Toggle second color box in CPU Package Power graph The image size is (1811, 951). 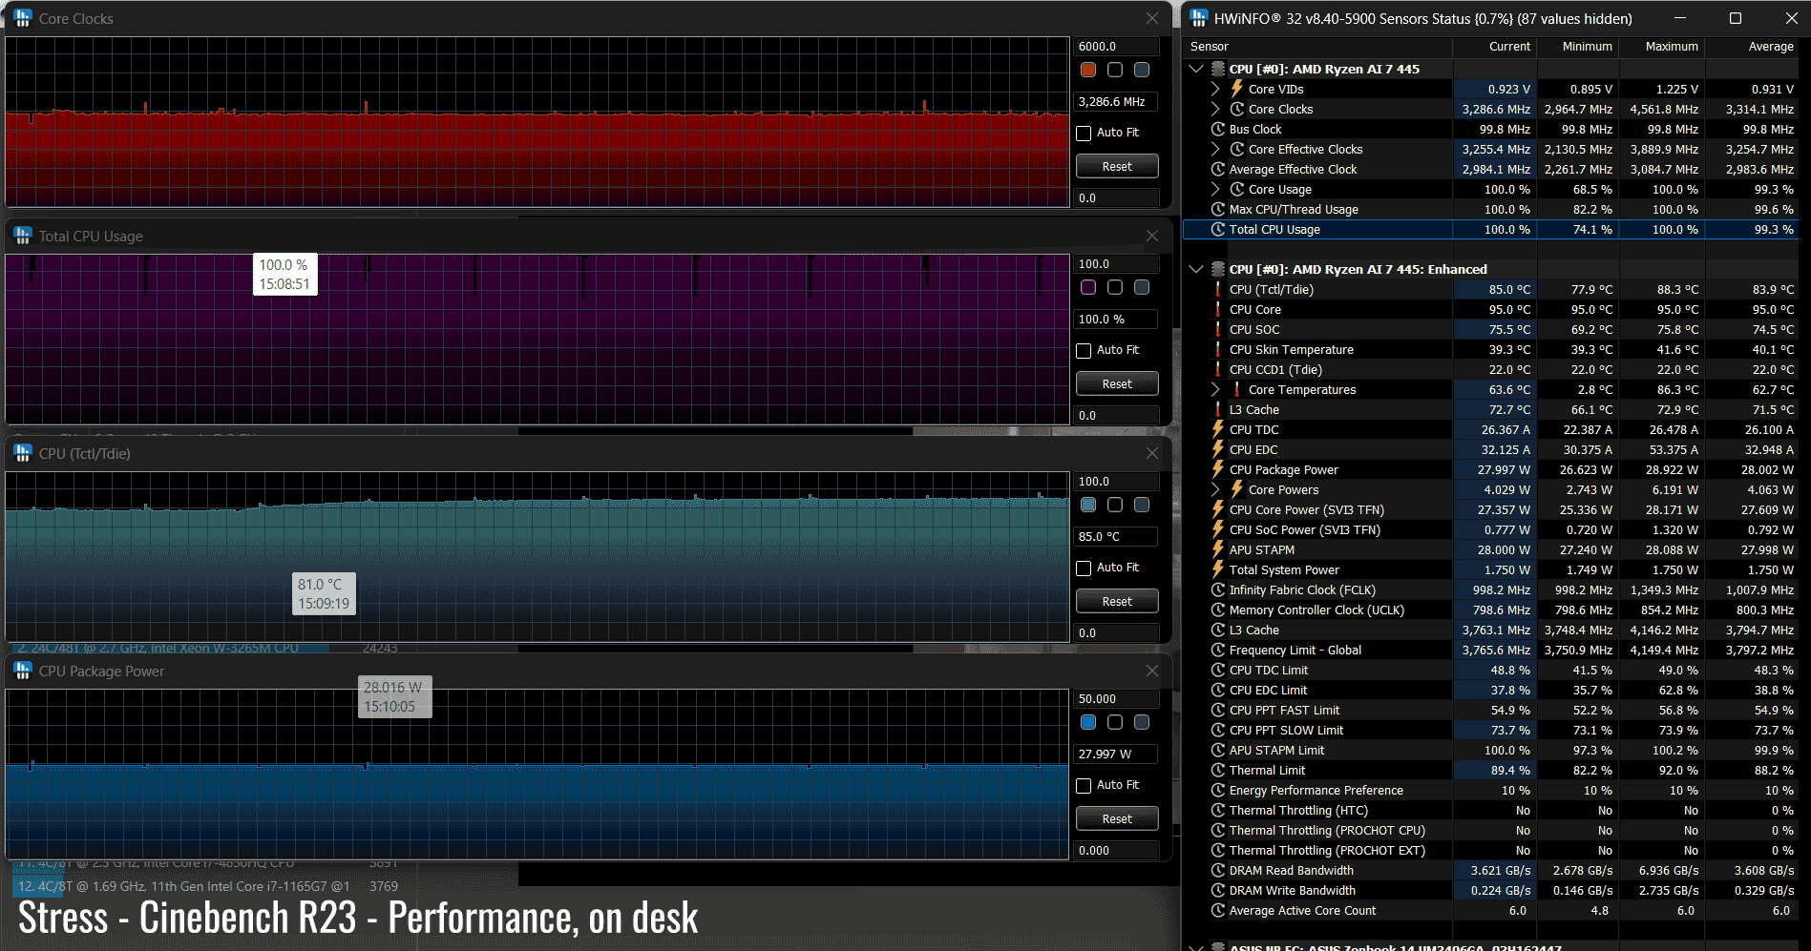pos(1115,722)
